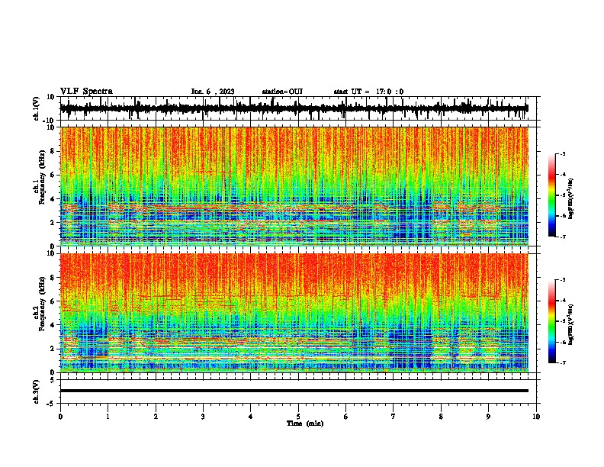Screen dimensions: 604x467
Task: Click inside the ch.2 spectrogram panel
Action: (294, 313)
